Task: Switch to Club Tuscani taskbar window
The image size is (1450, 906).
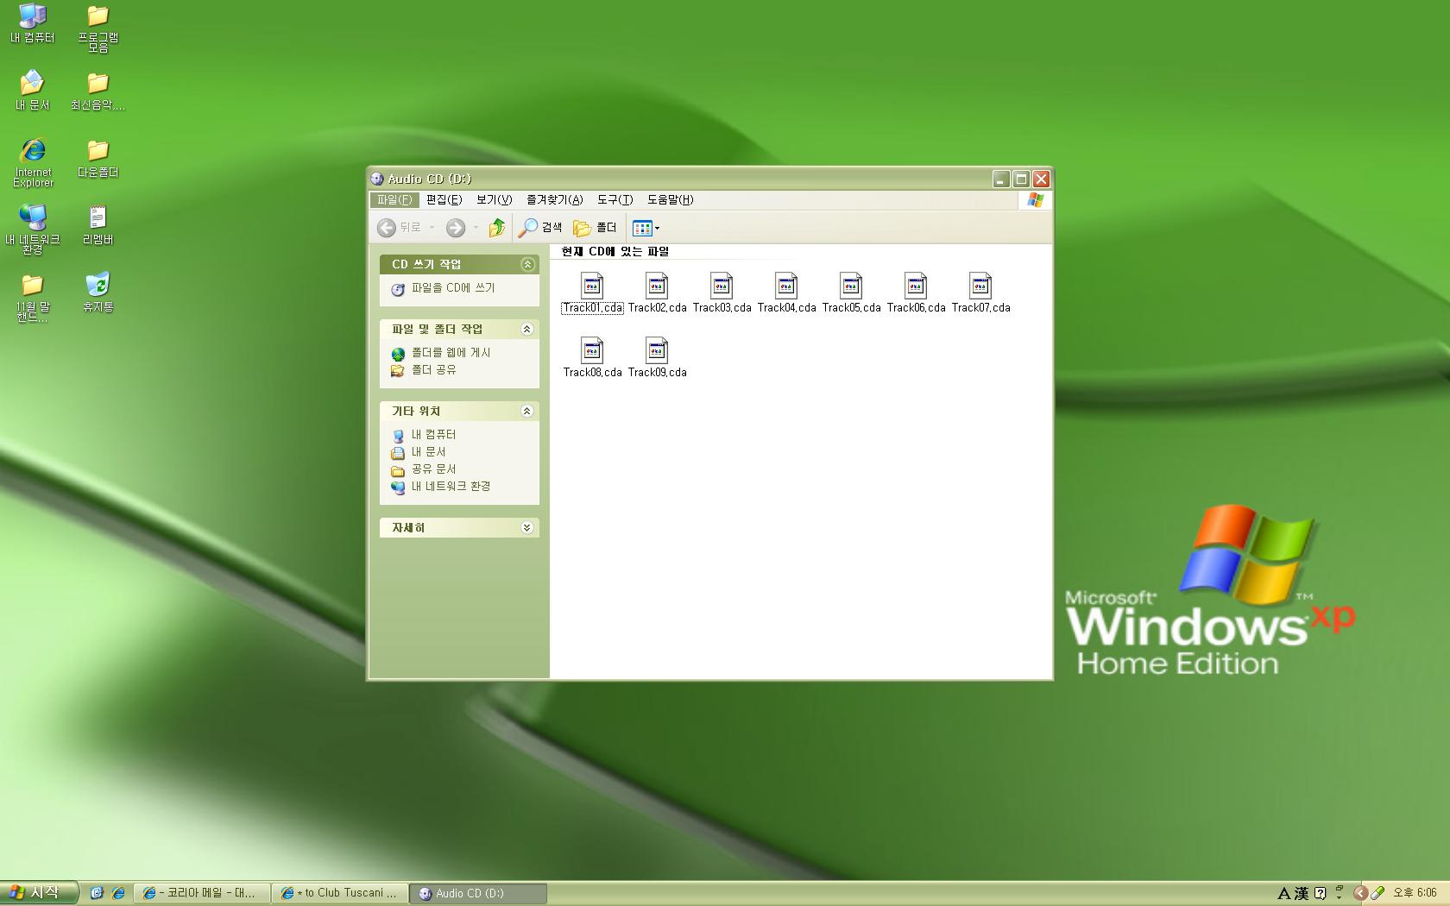Action: (x=340, y=893)
